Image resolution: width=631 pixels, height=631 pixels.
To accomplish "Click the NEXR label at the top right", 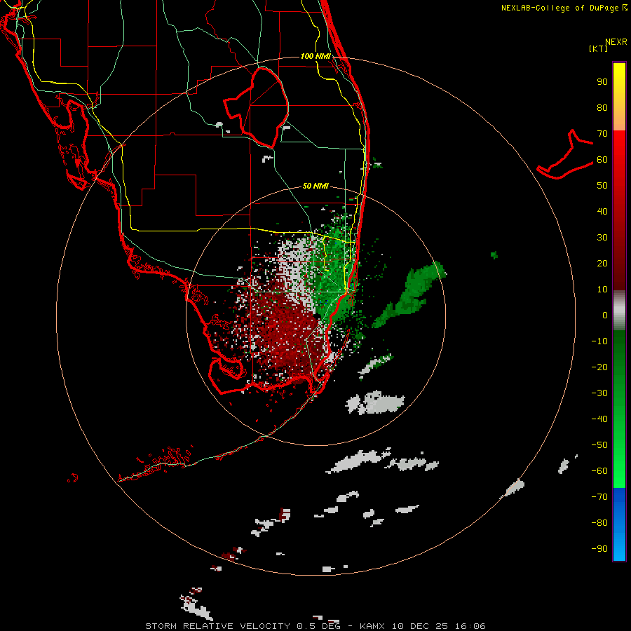I will (616, 42).
